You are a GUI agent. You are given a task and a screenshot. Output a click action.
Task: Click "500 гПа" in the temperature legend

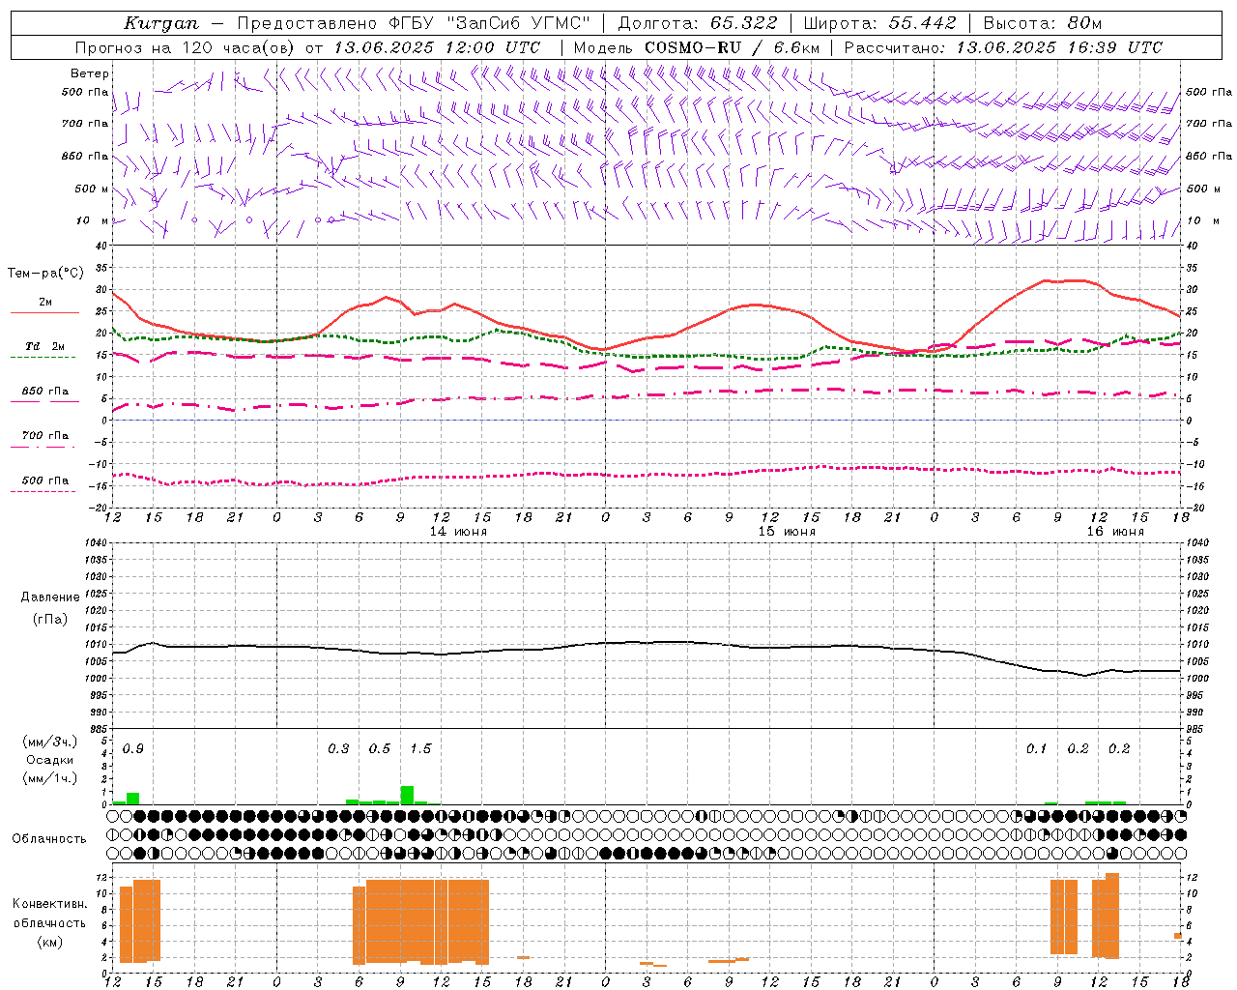[x=45, y=480]
